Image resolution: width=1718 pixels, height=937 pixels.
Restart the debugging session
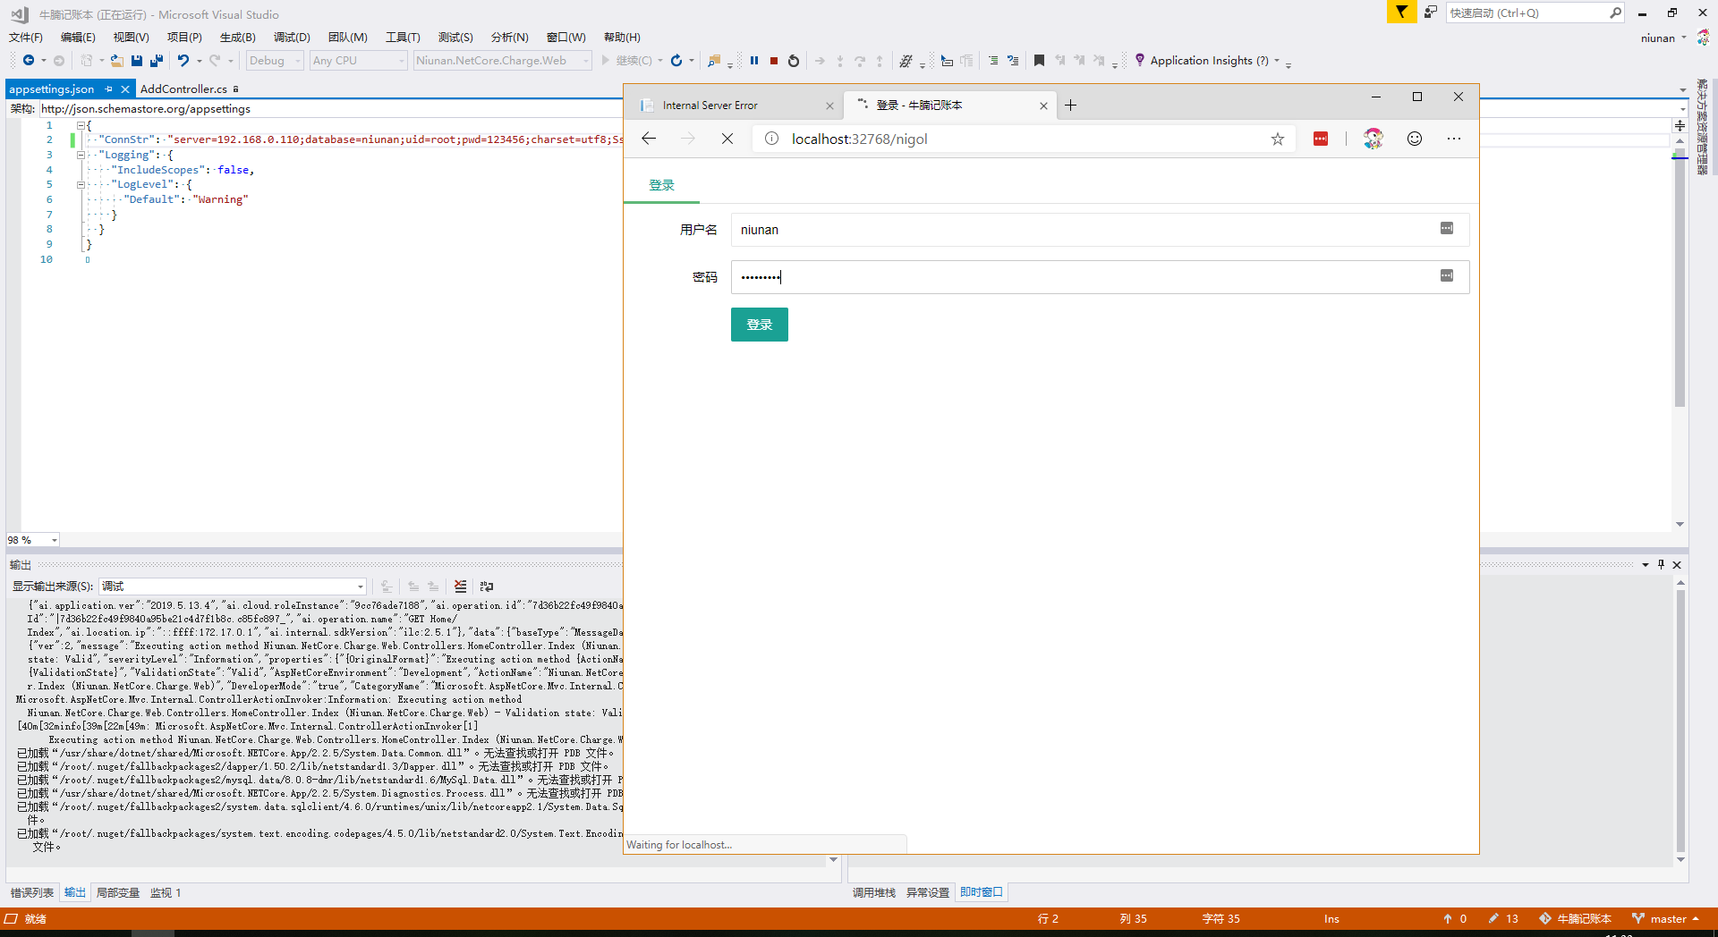tap(794, 61)
